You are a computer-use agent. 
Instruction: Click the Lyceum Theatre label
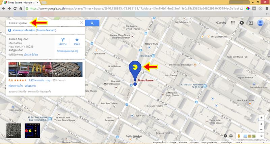pyautogui.click(x=155, y=106)
